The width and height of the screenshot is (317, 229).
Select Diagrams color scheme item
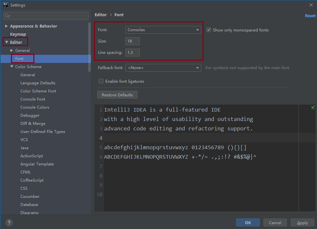pyautogui.click(x=29, y=212)
